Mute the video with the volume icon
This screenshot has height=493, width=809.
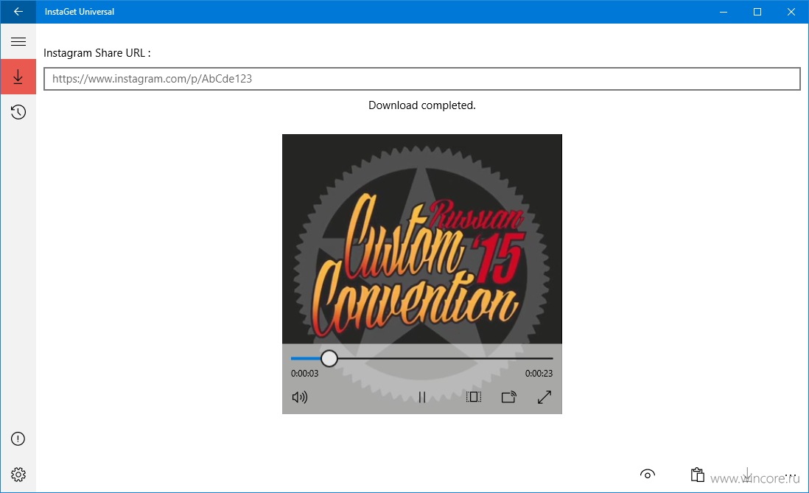pyautogui.click(x=300, y=397)
